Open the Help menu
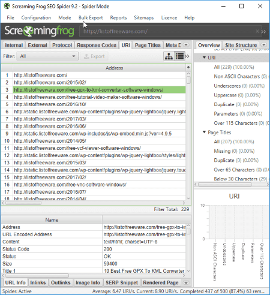 coord(189,18)
